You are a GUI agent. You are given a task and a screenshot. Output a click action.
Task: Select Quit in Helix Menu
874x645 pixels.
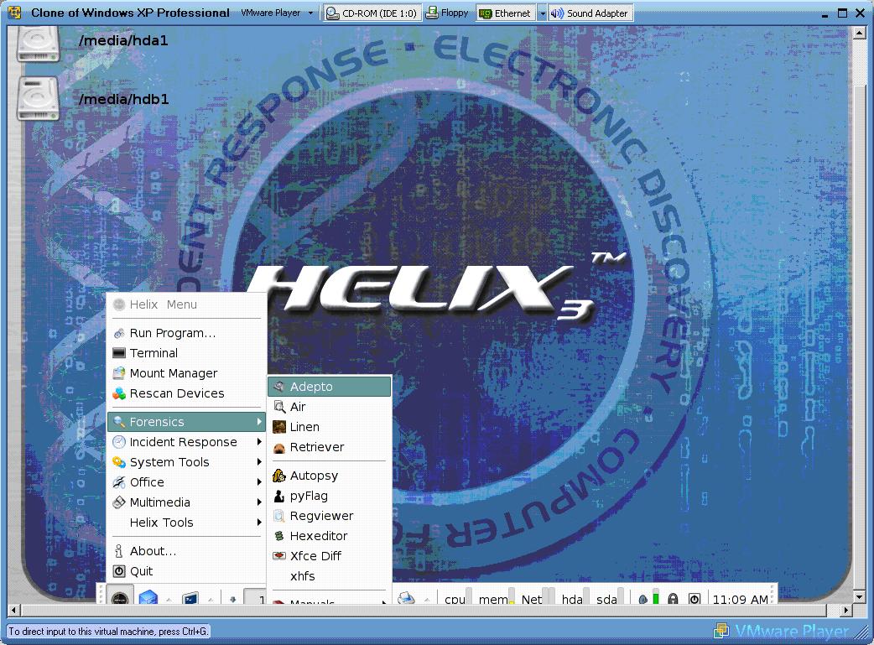[x=186, y=571]
